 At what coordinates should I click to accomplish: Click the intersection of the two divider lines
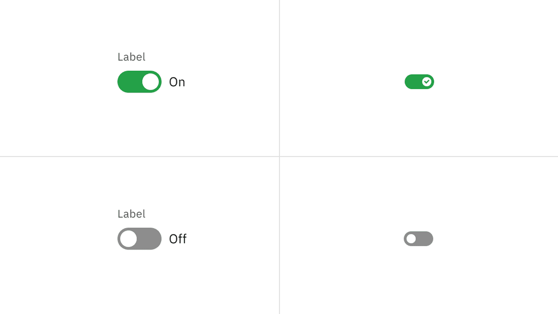[x=279, y=157]
